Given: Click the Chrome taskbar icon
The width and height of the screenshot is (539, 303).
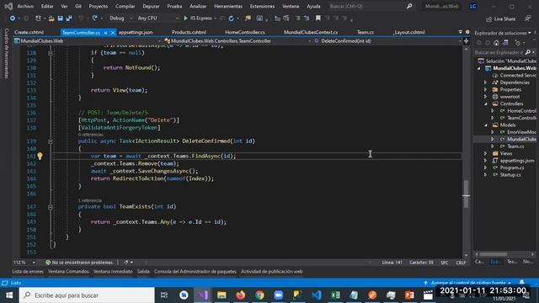Looking at the screenshot, I should coord(259,295).
